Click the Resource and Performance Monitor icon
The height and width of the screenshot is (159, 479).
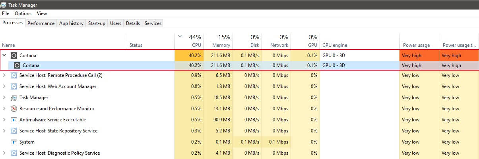click(x=14, y=109)
